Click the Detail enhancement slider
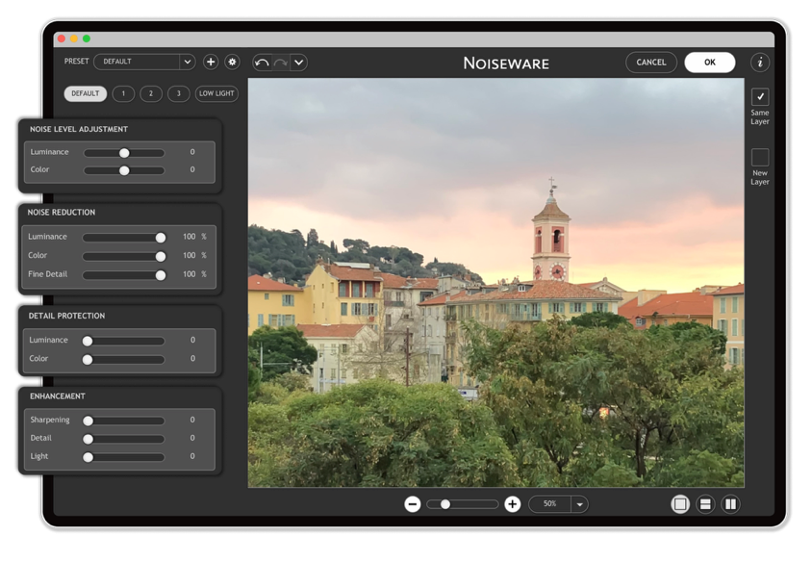Screen dimensions: 812x562 (124, 439)
